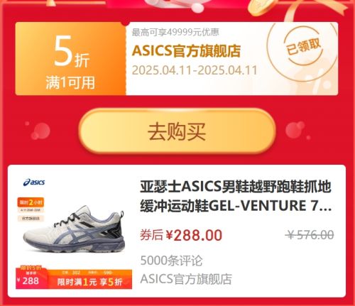Click the small 官方旗舰店 badge on image
This screenshot has height=306, width=355.
[x=31, y=219]
